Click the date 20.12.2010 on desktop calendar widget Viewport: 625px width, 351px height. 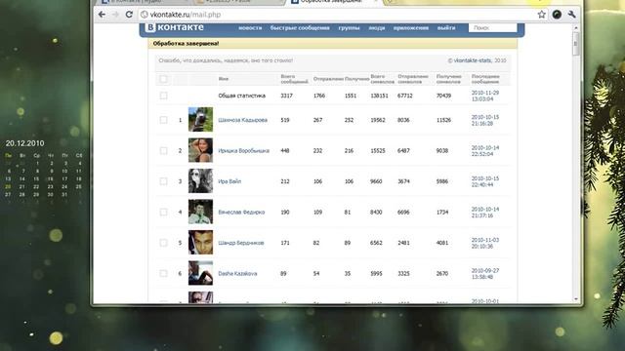click(24, 143)
